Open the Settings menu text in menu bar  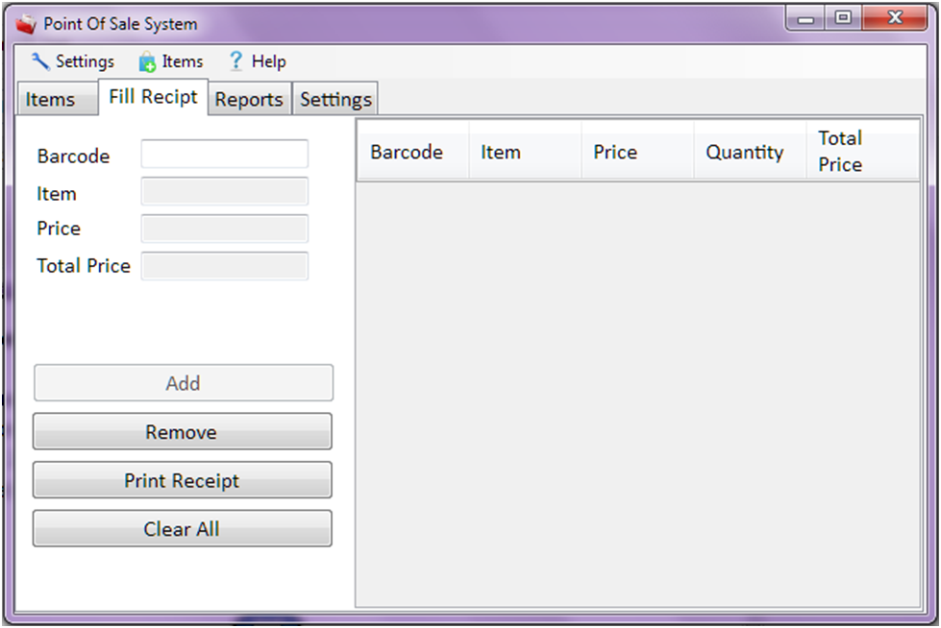(85, 61)
